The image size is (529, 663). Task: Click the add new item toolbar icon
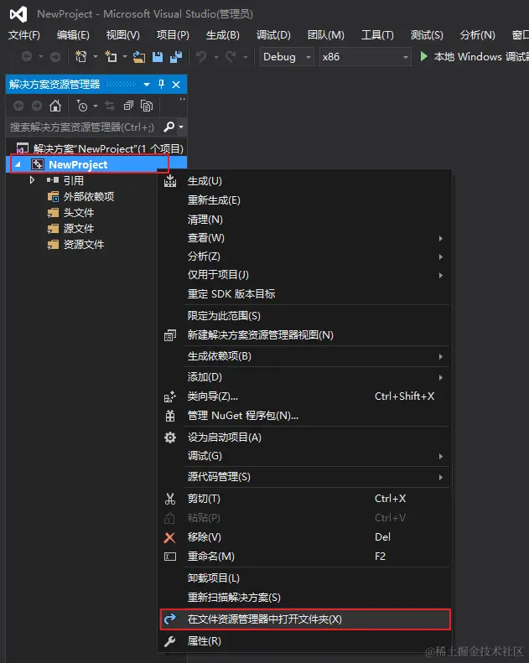click(111, 57)
